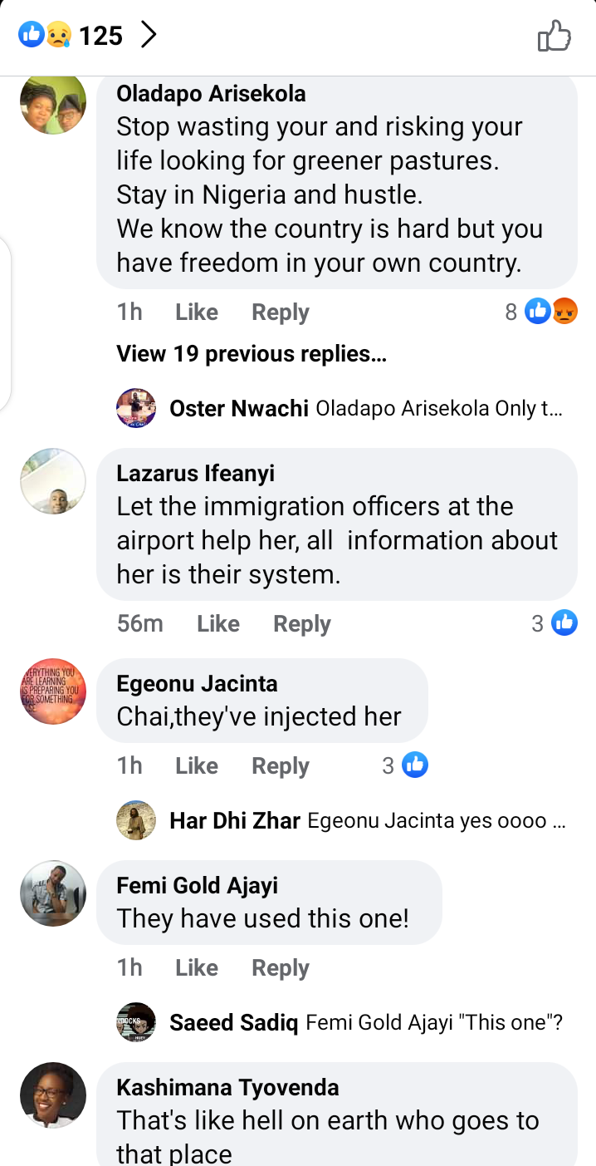The image size is (596, 1166).
Task: Open Kashimana Tyovenda's profile avatar
Action: click(53, 1095)
